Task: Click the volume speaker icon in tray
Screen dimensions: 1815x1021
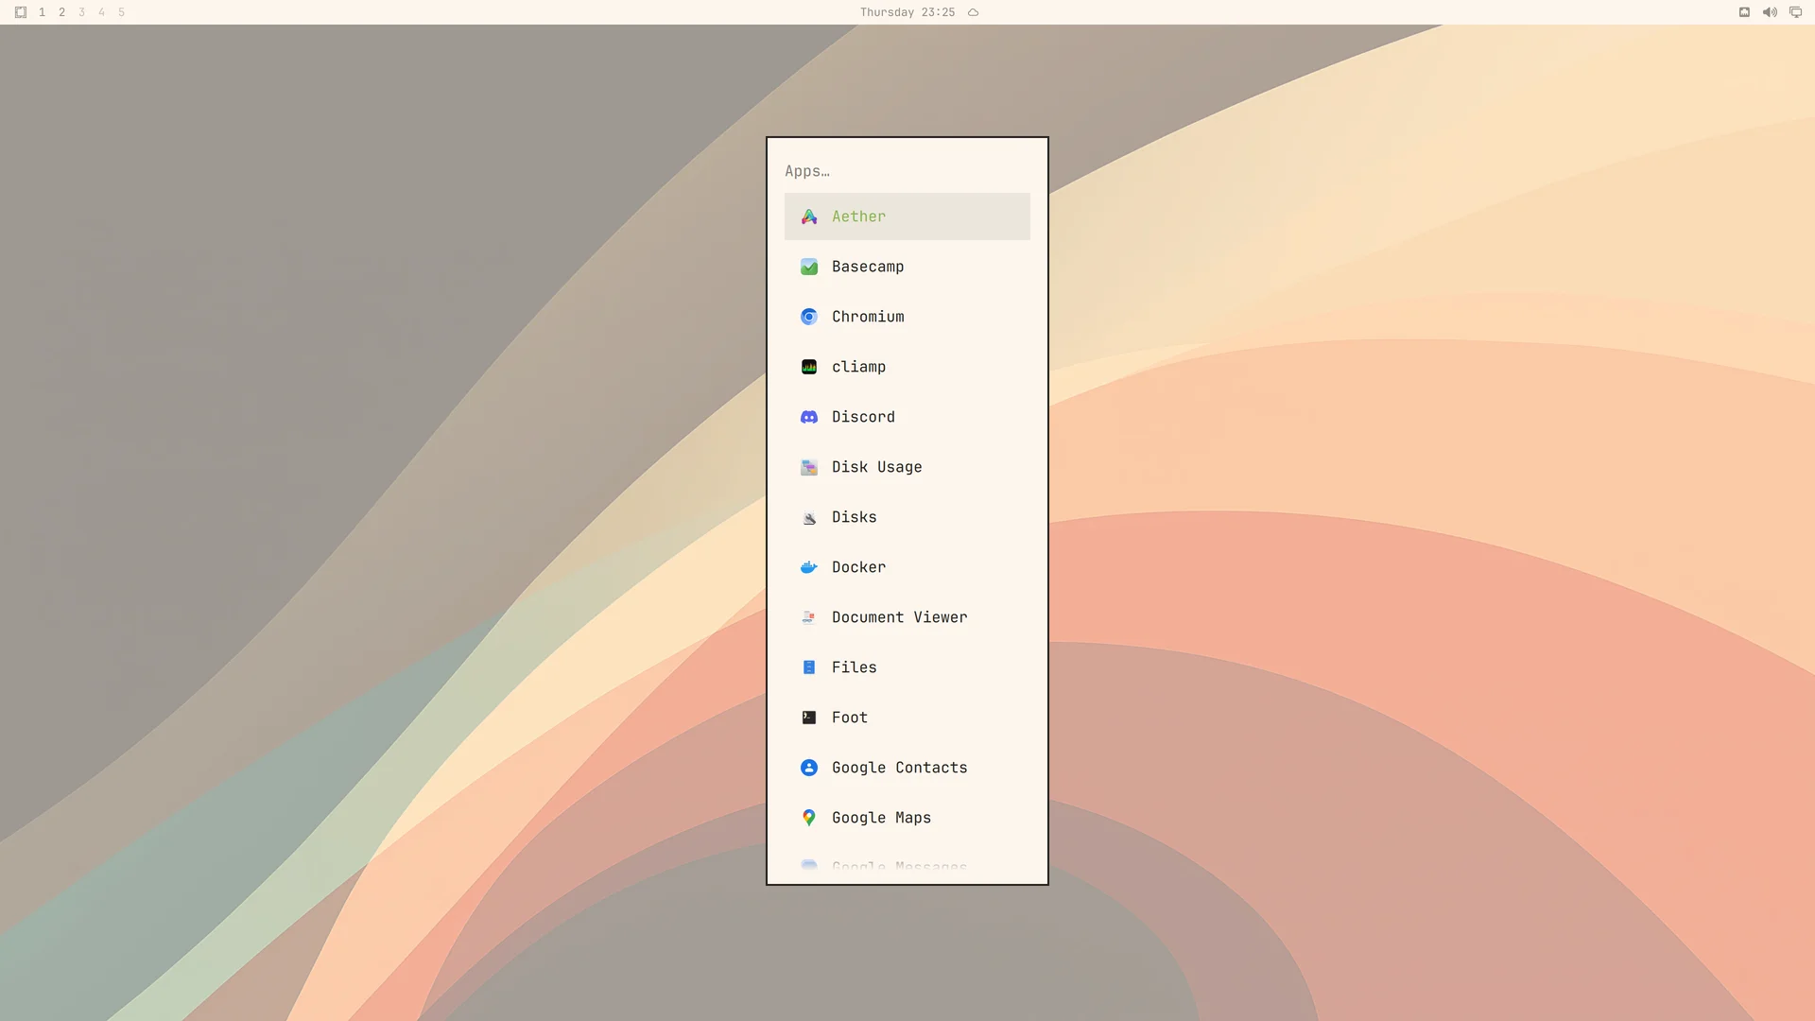Action: (x=1770, y=12)
